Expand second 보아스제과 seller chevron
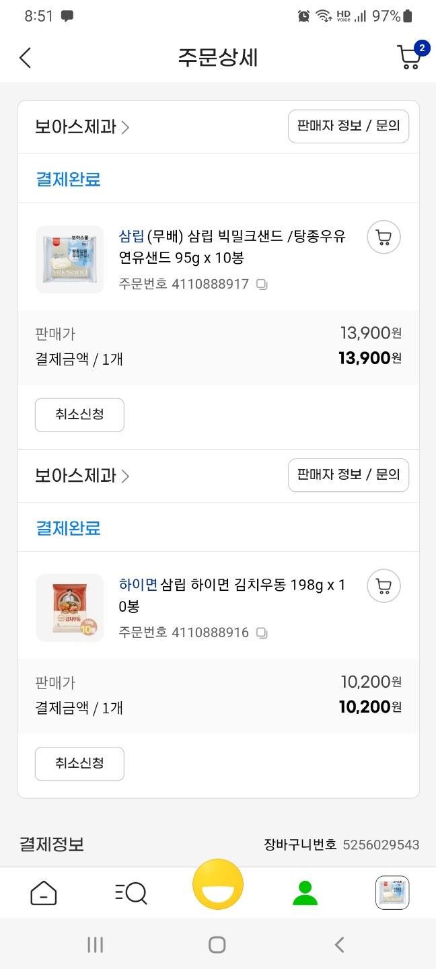The width and height of the screenshot is (436, 969). pyautogui.click(x=124, y=476)
